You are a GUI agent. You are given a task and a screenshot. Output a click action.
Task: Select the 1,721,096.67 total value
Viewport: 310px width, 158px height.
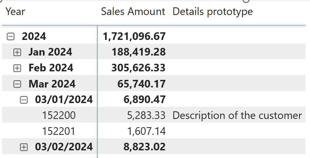click(x=134, y=37)
